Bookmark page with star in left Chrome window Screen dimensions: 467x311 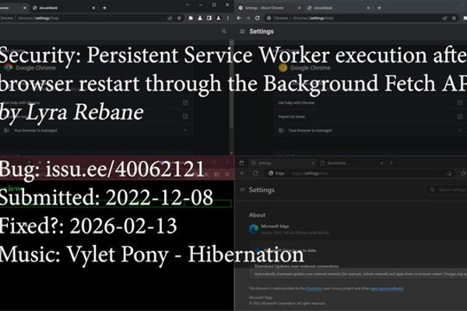pyautogui.click(x=179, y=18)
